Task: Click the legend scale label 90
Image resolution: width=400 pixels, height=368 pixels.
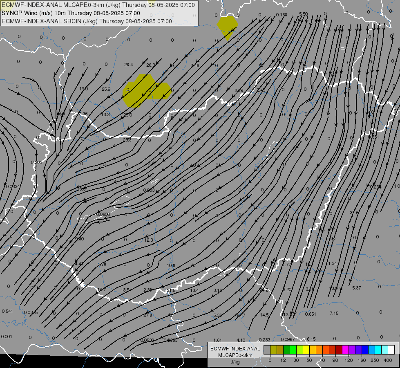Action: coord(335,360)
